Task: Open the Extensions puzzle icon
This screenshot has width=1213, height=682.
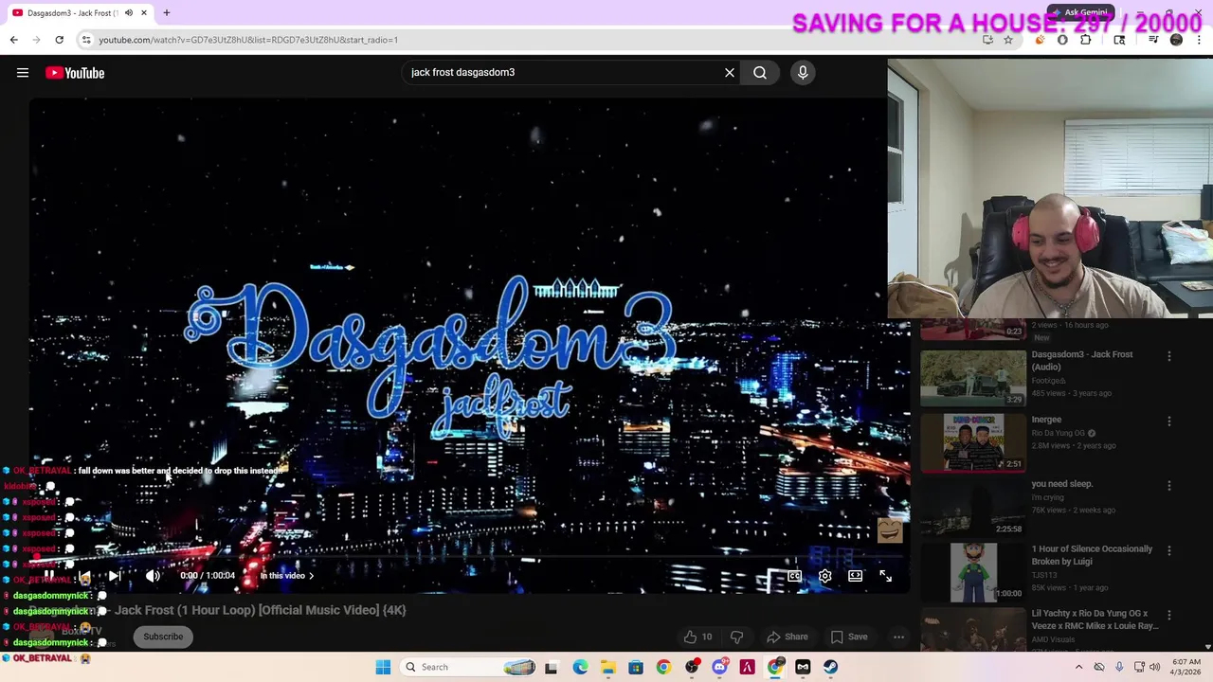Action: (1086, 40)
